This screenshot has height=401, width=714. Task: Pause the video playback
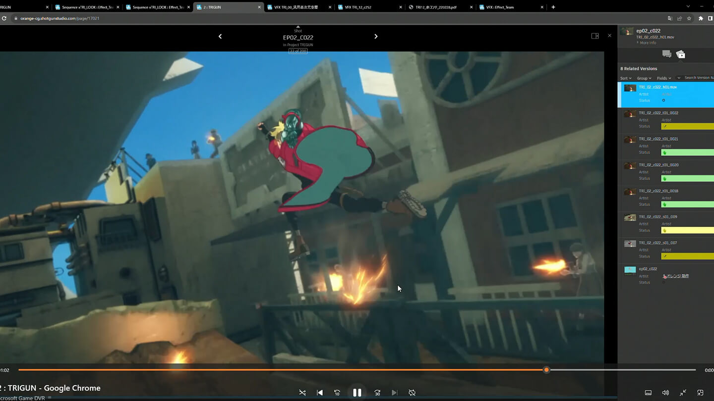[x=357, y=393]
